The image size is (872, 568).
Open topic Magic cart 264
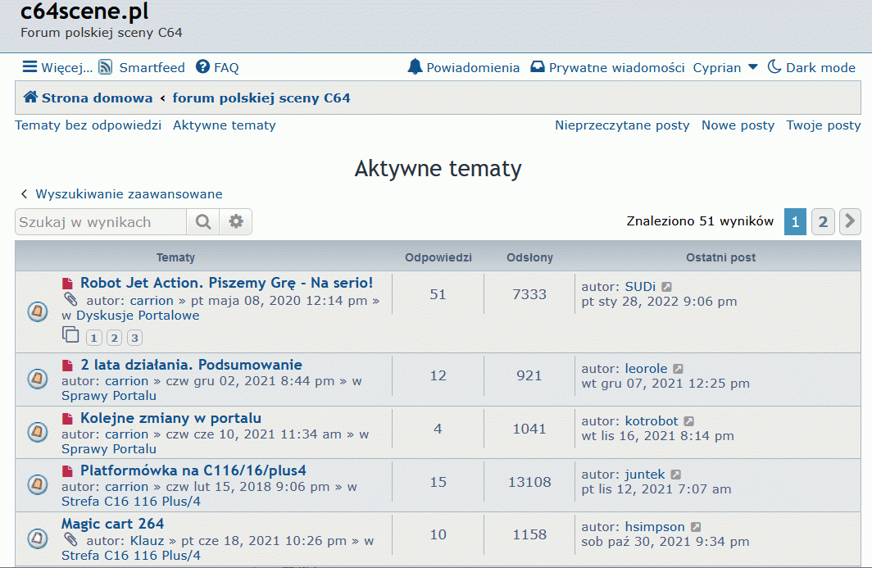pyautogui.click(x=112, y=524)
